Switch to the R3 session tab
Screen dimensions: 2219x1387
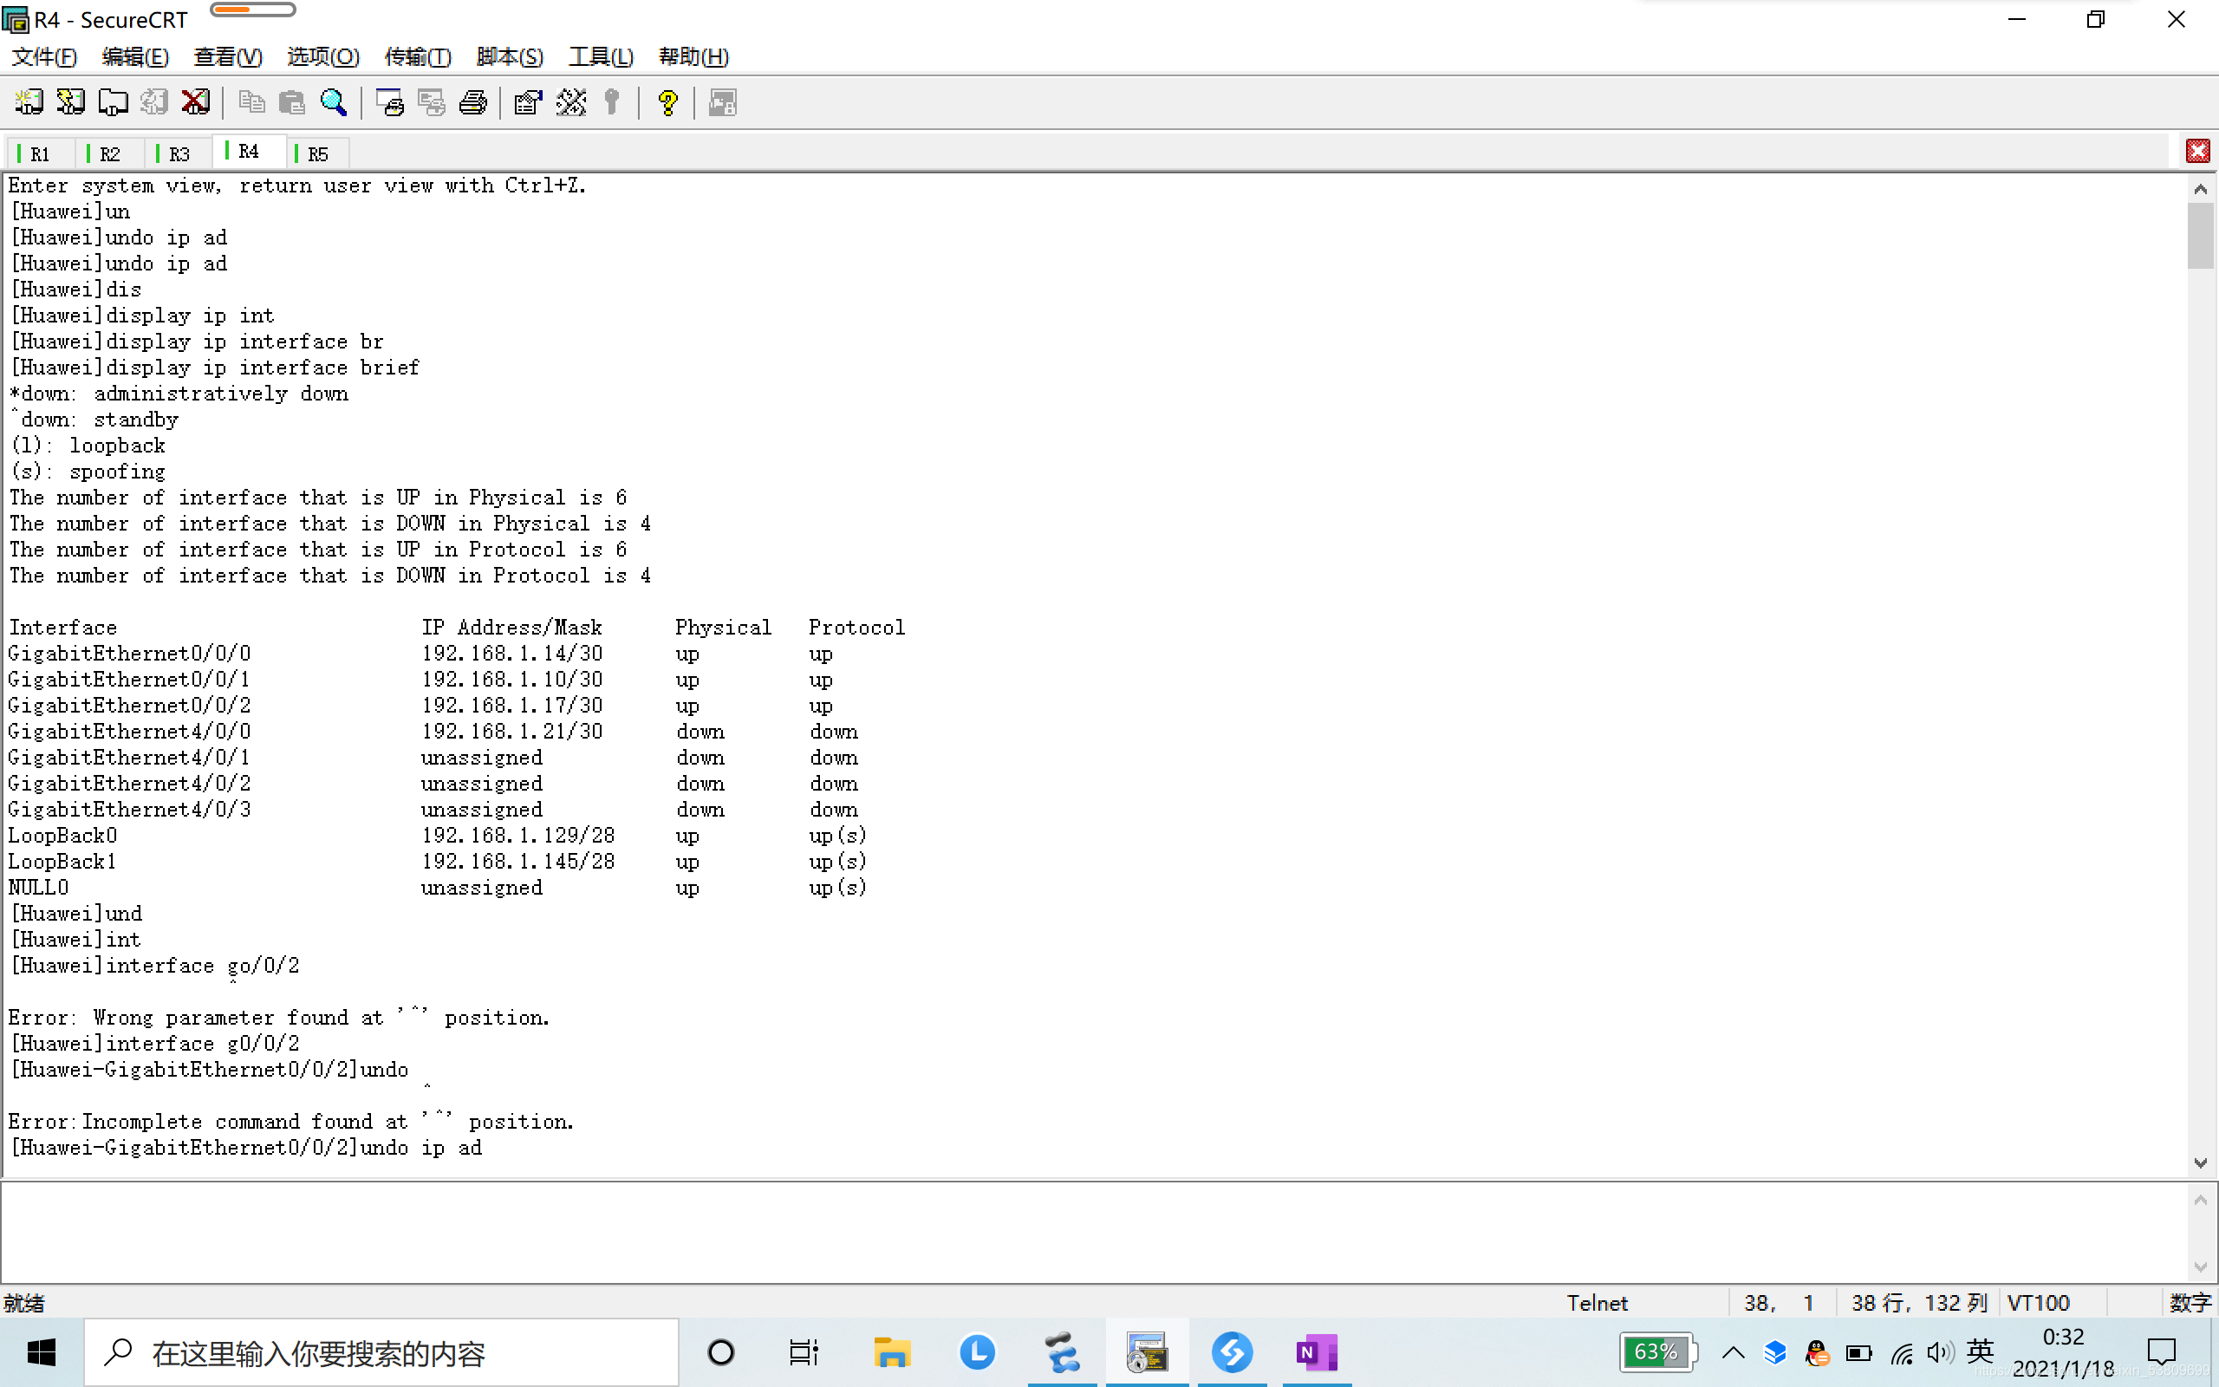pos(178,154)
